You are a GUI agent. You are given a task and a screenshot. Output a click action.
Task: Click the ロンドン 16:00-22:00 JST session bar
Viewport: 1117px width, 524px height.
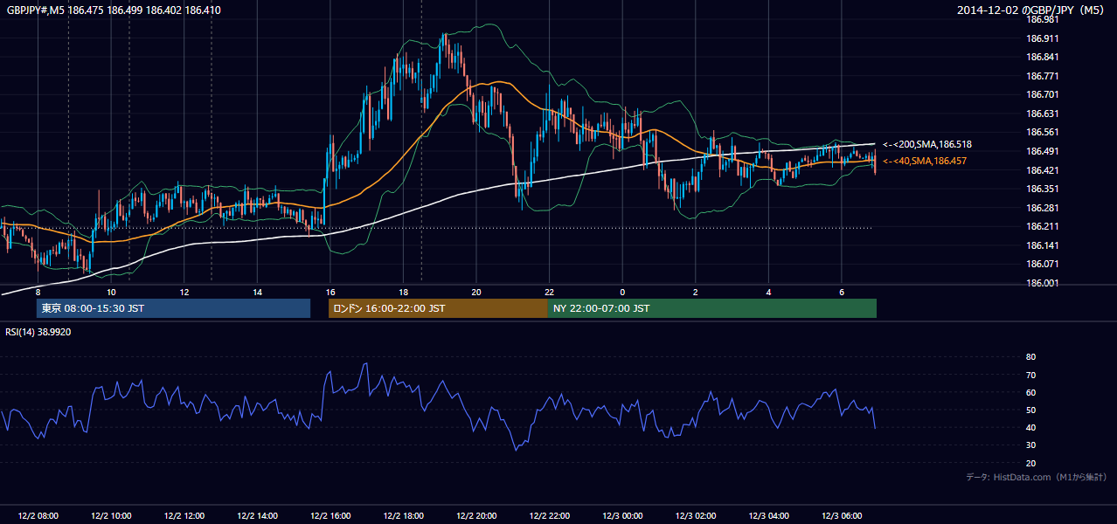[x=438, y=308]
